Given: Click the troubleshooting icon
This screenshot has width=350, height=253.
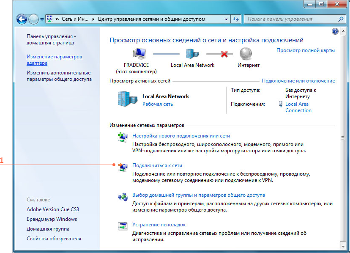Looking at the screenshot, I should 123,226.
